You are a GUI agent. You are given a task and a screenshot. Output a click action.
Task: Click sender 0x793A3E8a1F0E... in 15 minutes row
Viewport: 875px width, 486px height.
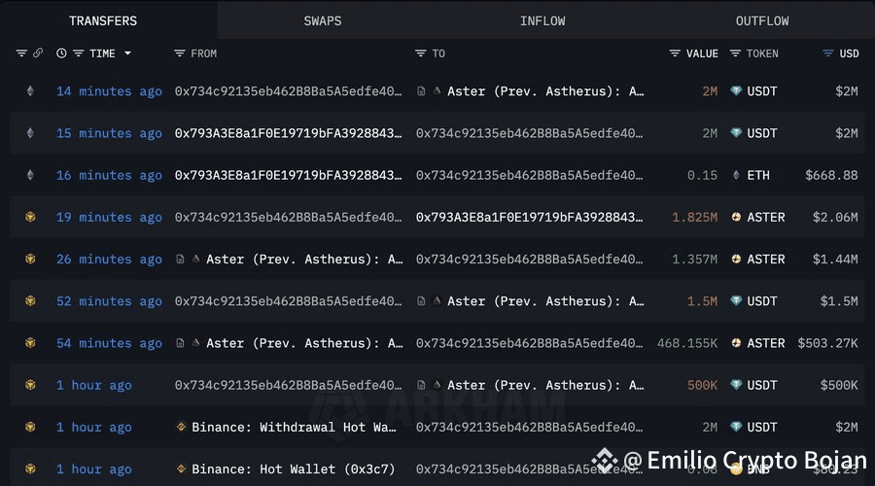click(x=288, y=133)
